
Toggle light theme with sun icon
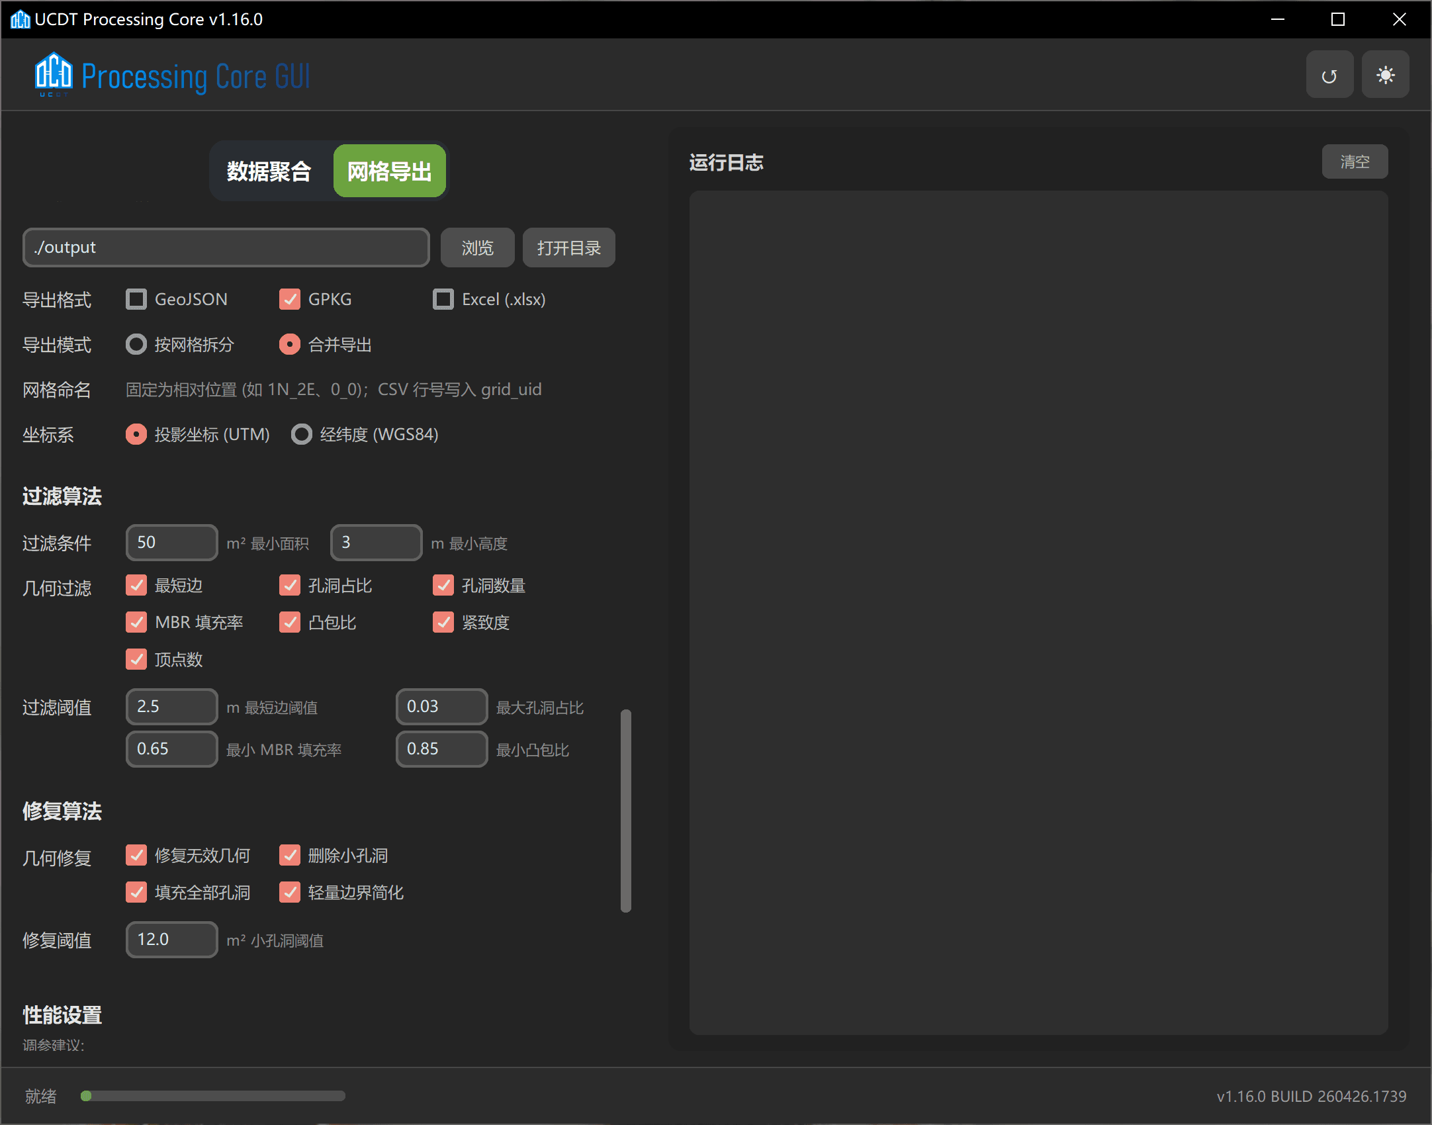(1385, 75)
